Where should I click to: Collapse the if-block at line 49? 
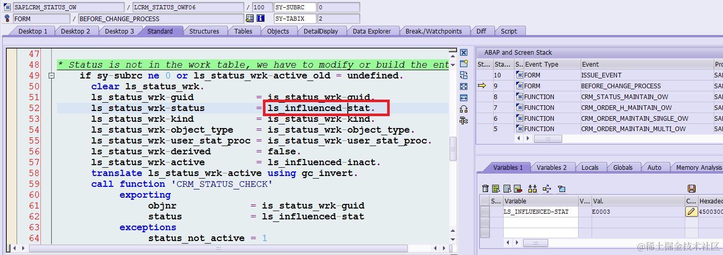pos(51,76)
